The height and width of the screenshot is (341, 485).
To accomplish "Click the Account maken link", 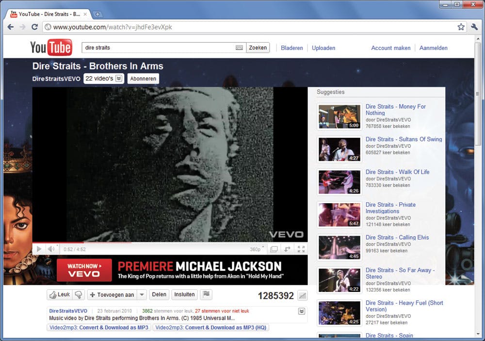I will click(x=390, y=48).
